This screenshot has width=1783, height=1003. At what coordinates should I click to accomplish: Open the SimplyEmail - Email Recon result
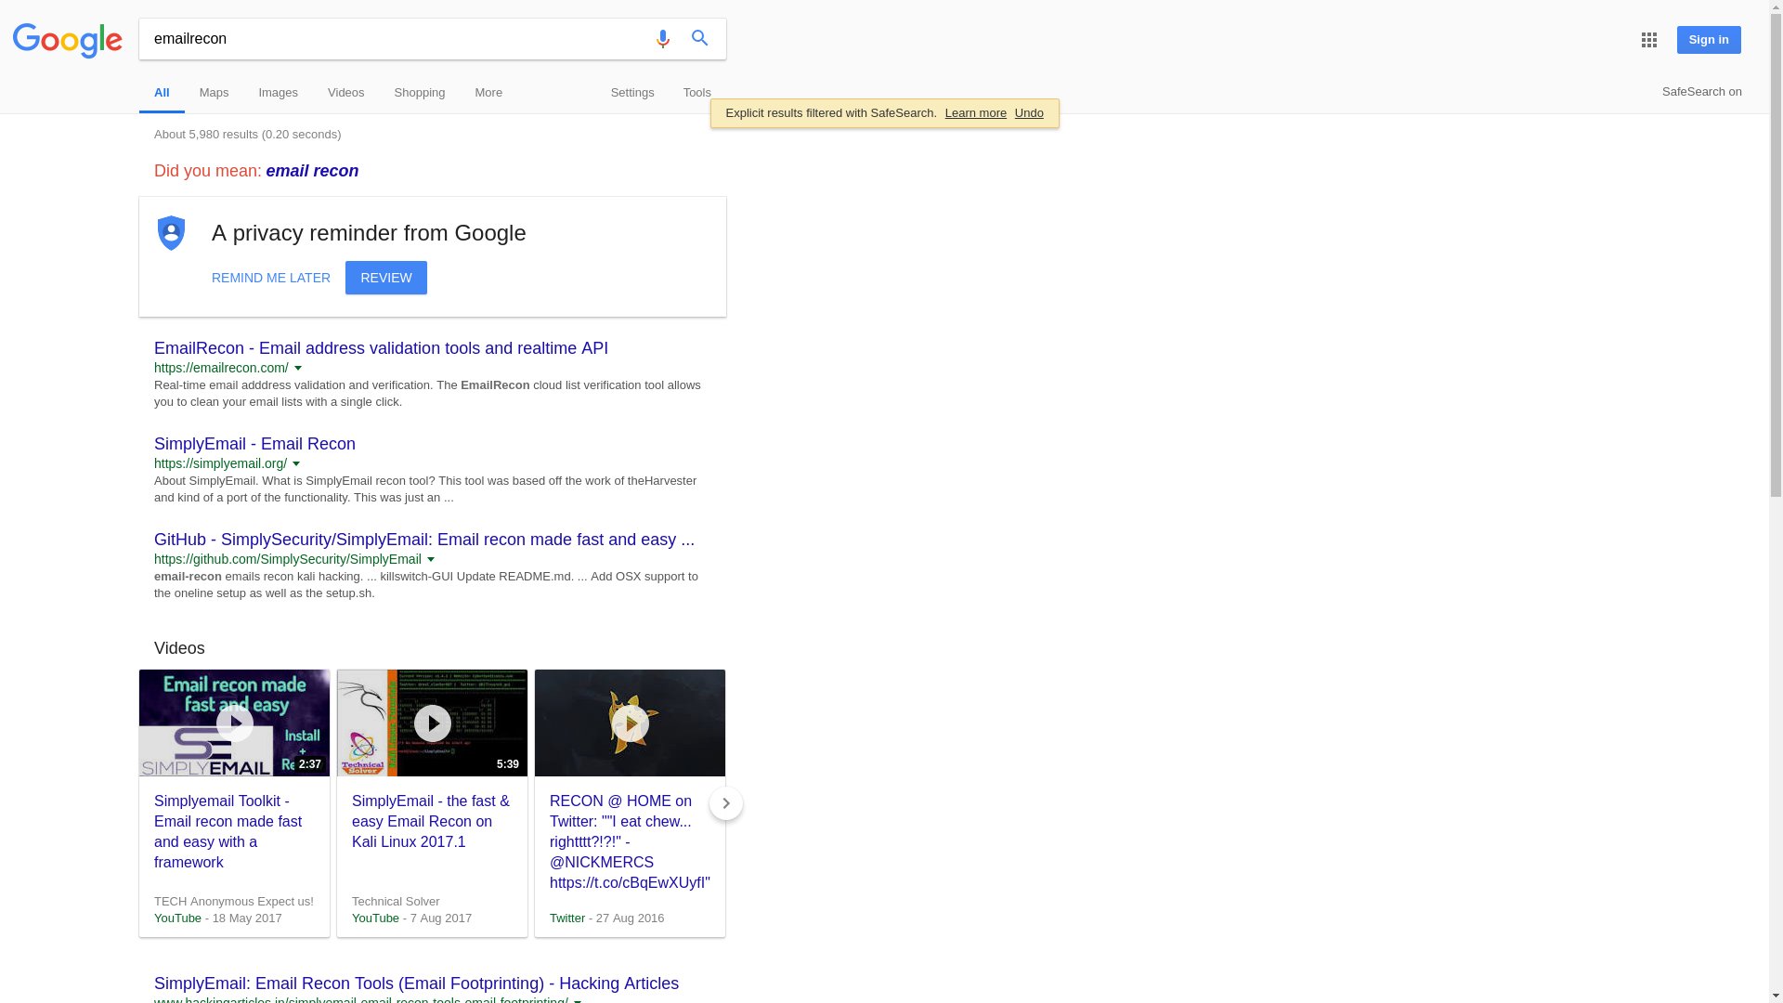[x=254, y=444]
